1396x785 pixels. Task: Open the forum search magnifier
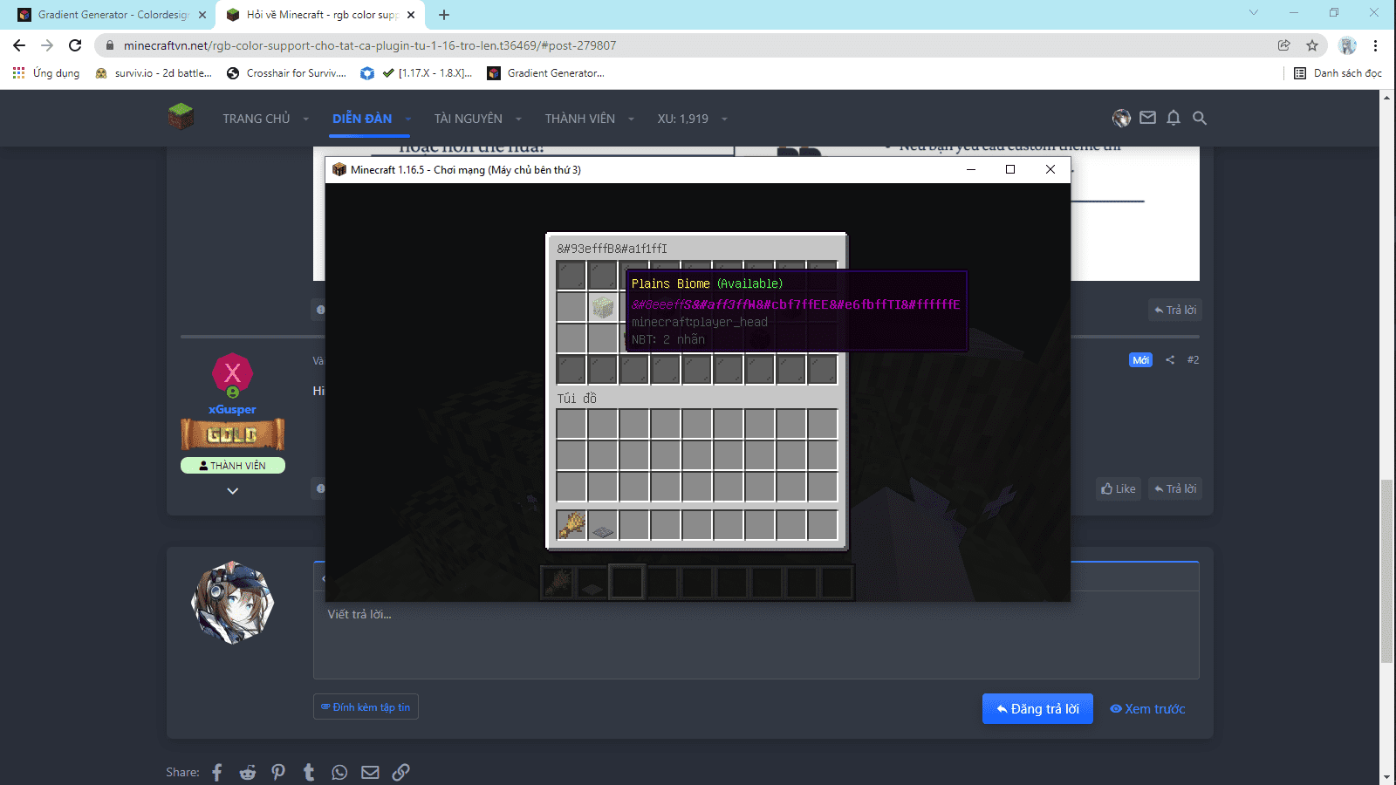pyautogui.click(x=1200, y=118)
